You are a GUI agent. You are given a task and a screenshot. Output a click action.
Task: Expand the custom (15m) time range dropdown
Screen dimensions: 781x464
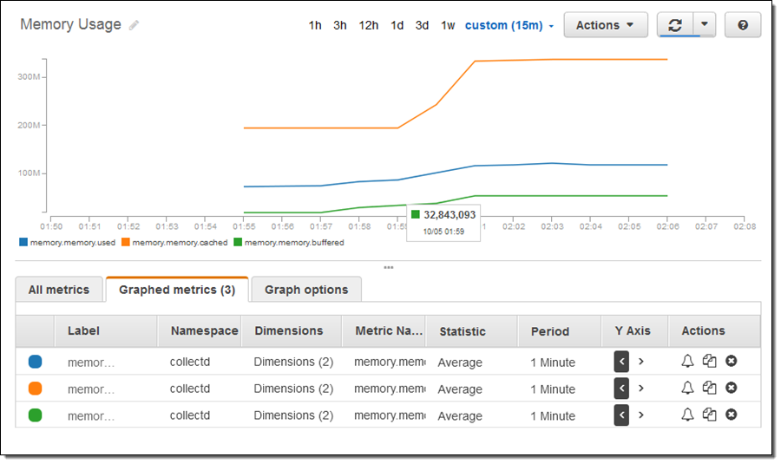tap(509, 25)
